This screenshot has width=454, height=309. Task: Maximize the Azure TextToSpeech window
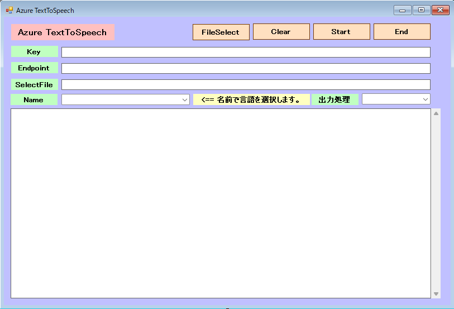tap(420, 10)
